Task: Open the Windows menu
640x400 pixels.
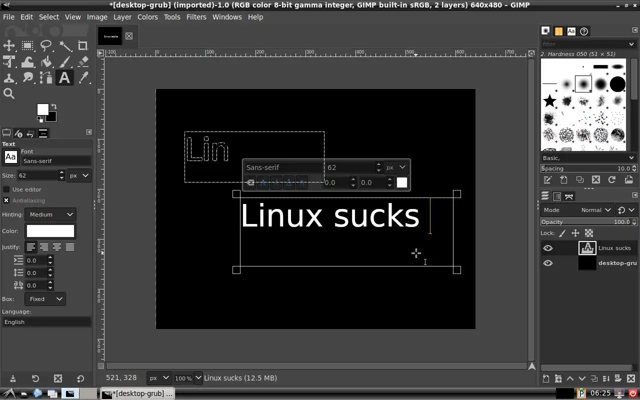Action: [x=227, y=17]
